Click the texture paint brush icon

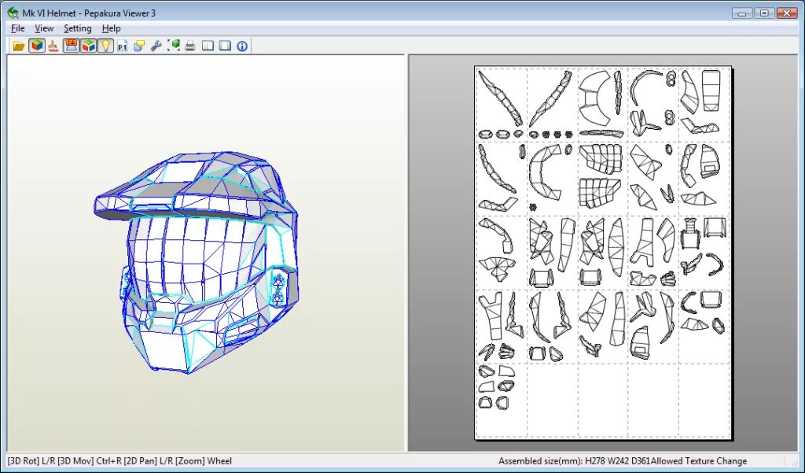(53, 45)
